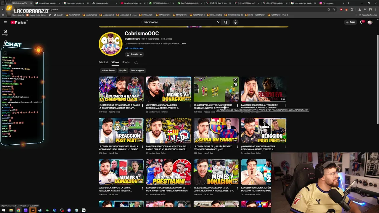Open MARCADOR 1 bookmark
379x213 pixels.
[73, 15]
